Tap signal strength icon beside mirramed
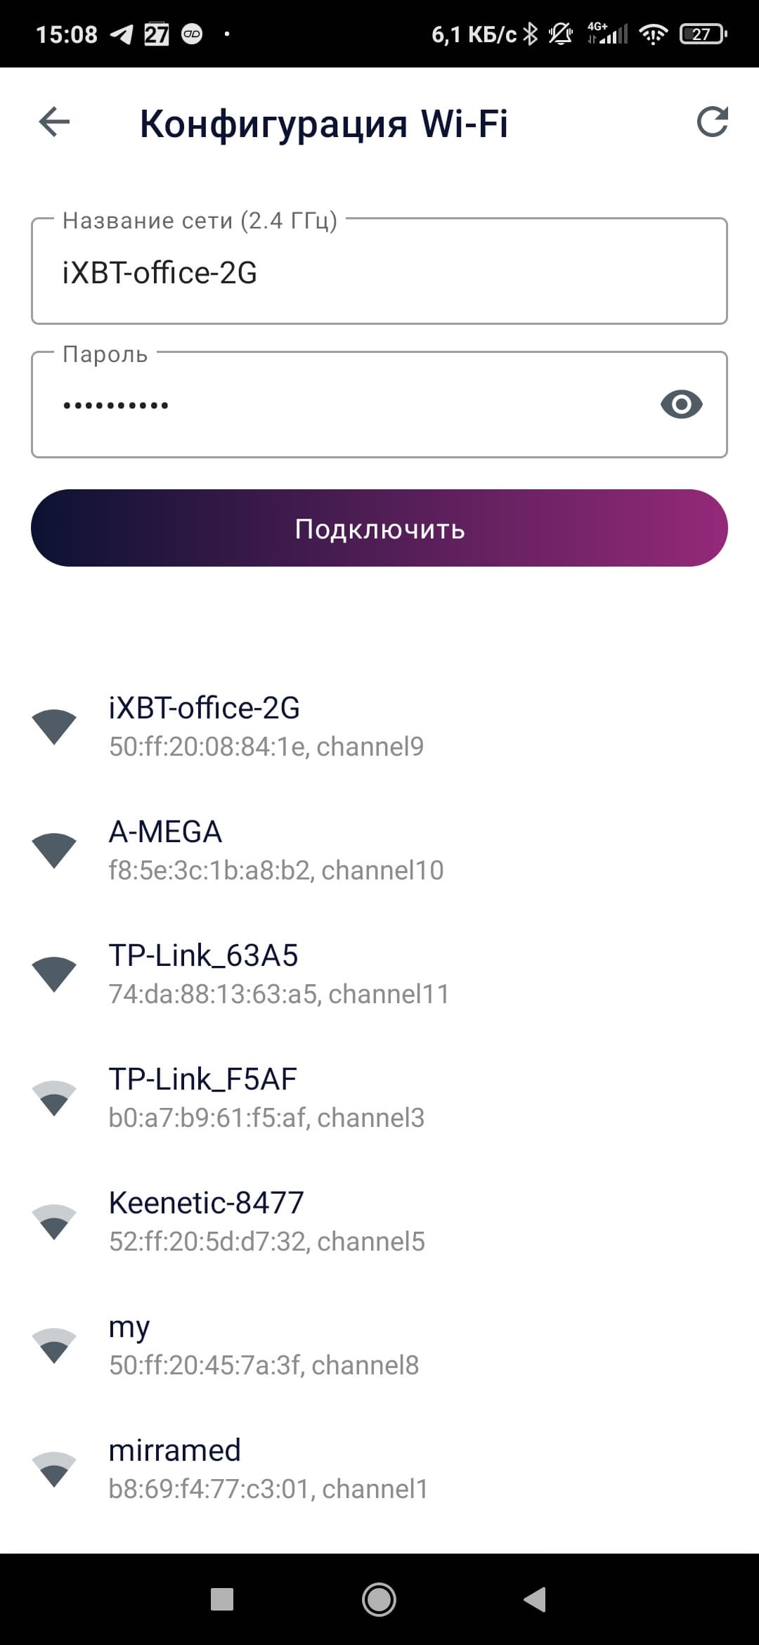The height and width of the screenshot is (1645, 759). [54, 1469]
